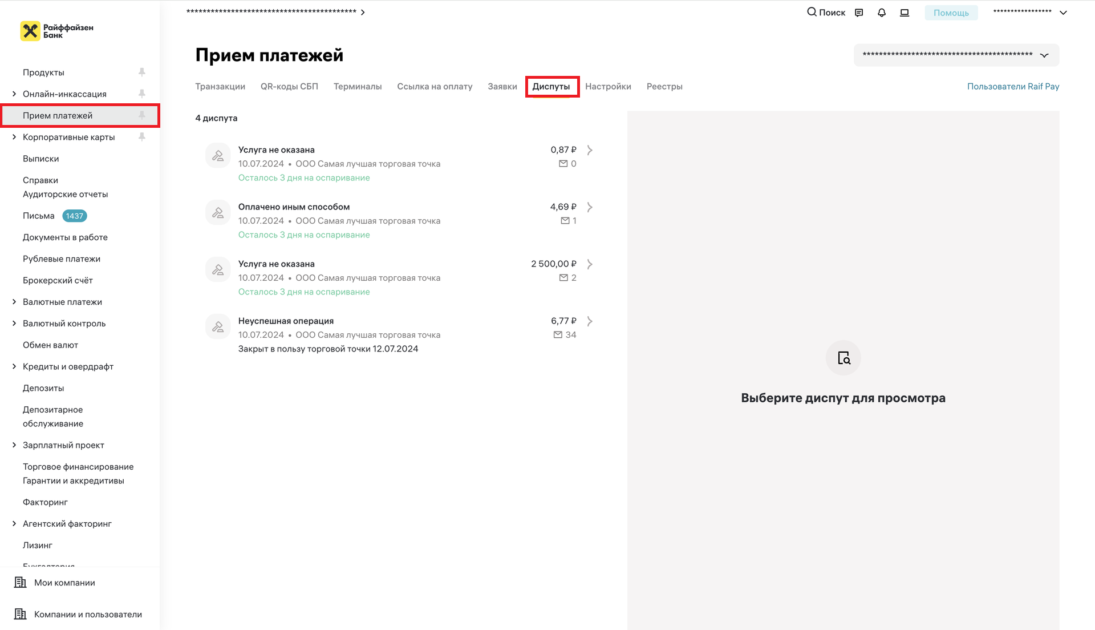
Task: Click gavel icon of 0,87 ₽ dispute
Action: (x=218, y=155)
